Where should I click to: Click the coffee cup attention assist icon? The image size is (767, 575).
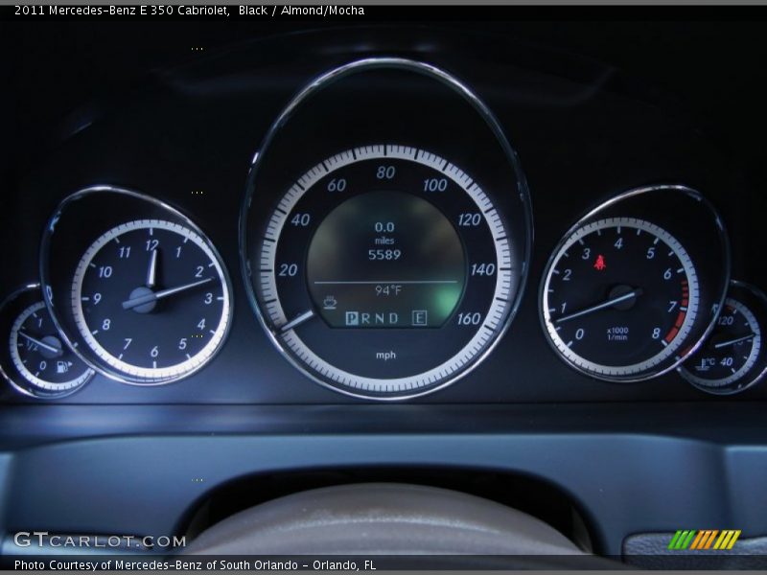pos(330,302)
